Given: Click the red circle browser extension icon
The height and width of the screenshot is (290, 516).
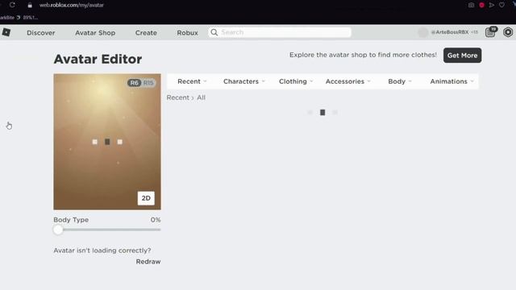Looking at the screenshot, I should coord(482,5).
